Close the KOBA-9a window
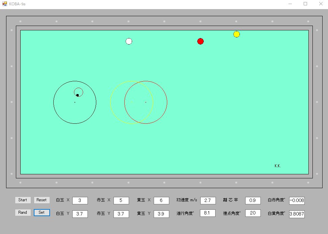 coord(321,4)
